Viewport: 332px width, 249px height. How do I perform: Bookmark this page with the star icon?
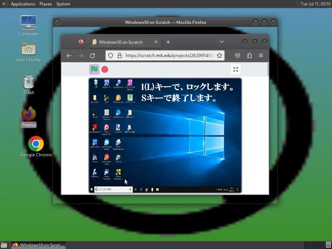click(219, 55)
